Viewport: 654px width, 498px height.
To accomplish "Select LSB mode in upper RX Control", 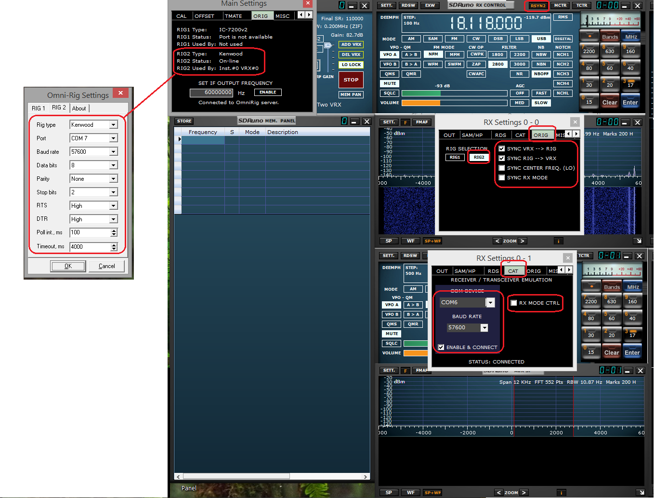I will click(519, 39).
